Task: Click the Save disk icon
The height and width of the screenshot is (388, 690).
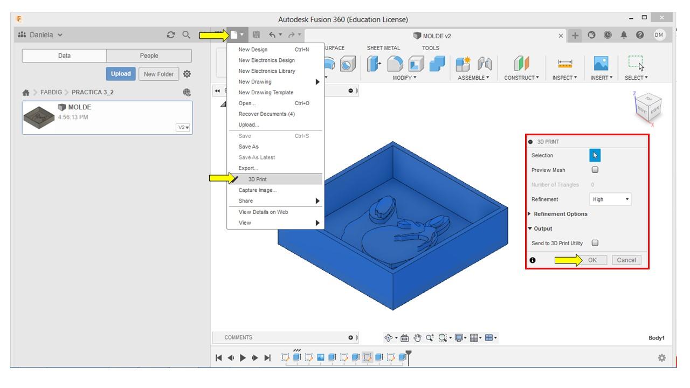Action: click(x=257, y=36)
